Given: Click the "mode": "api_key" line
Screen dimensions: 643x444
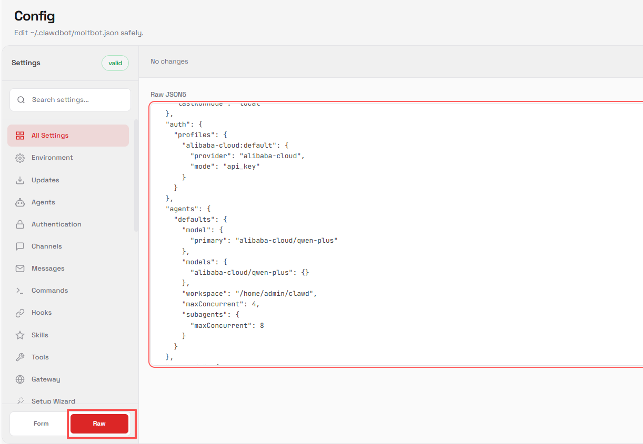Looking at the screenshot, I should (225, 167).
